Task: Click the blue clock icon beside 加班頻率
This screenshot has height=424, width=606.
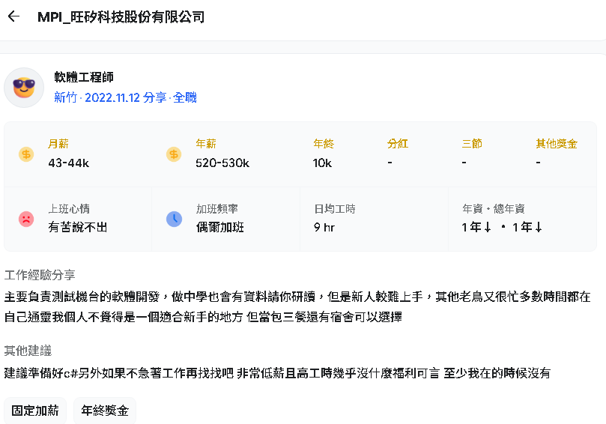Action: pyautogui.click(x=174, y=219)
